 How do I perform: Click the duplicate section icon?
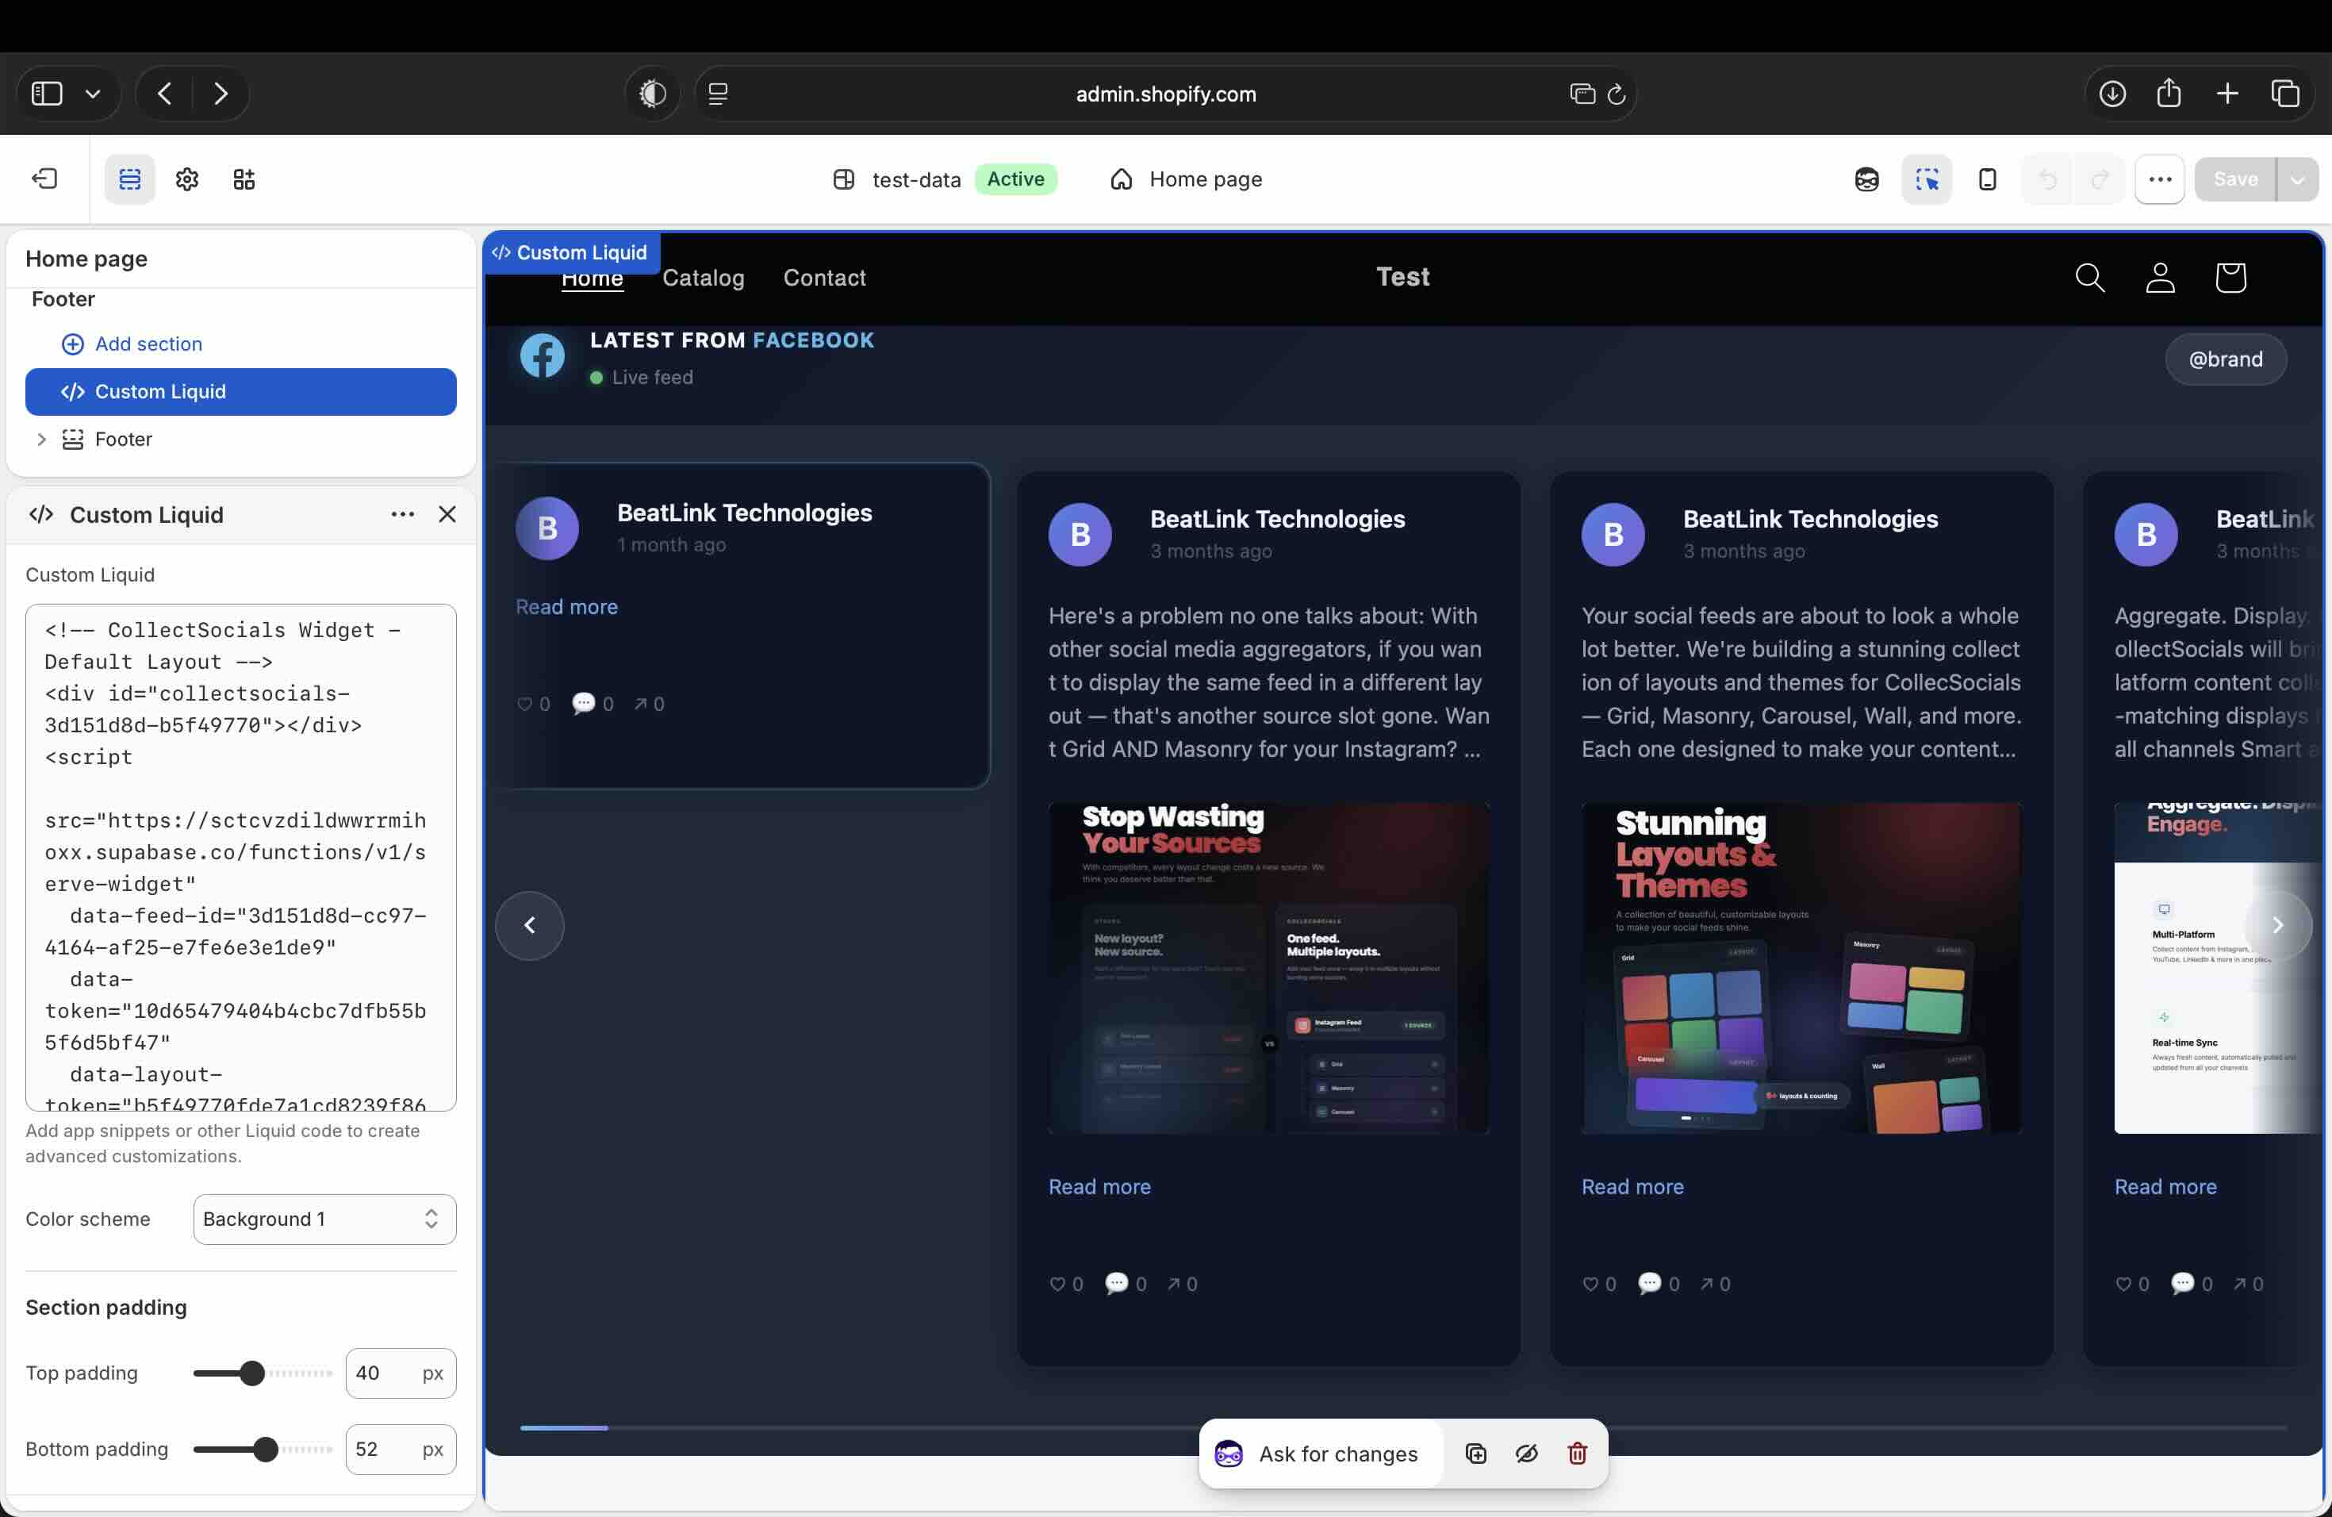1475,1454
